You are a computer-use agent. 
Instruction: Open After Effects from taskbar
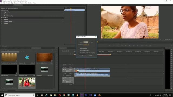click(91, 95)
